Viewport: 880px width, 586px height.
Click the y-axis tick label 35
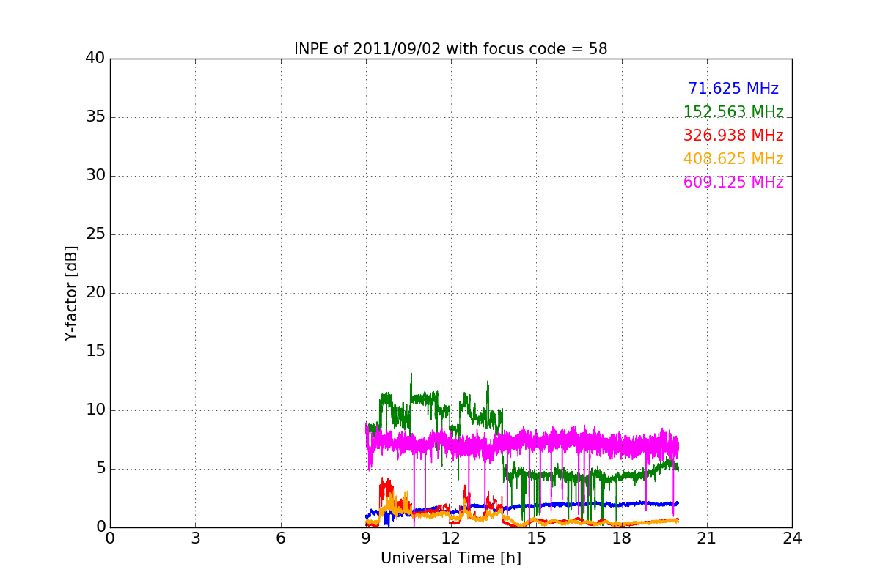point(95,117)
